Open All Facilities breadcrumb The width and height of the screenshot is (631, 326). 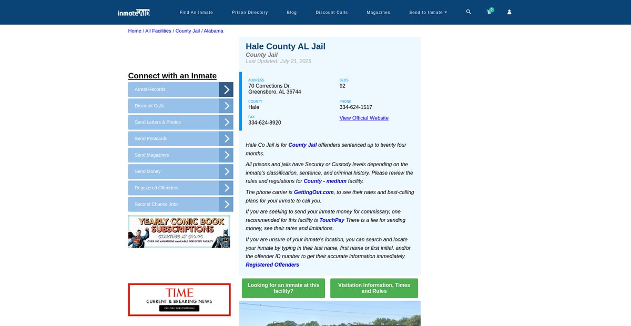[158, 30]
